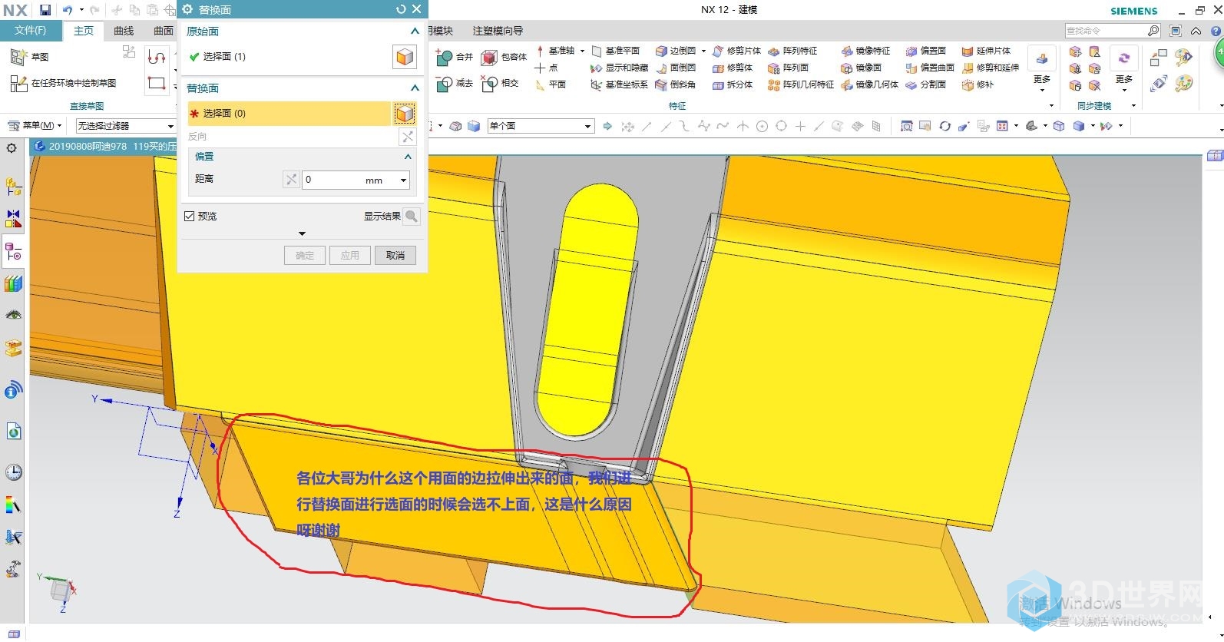Toggle 反向 reverse direction button

(407, 137)
